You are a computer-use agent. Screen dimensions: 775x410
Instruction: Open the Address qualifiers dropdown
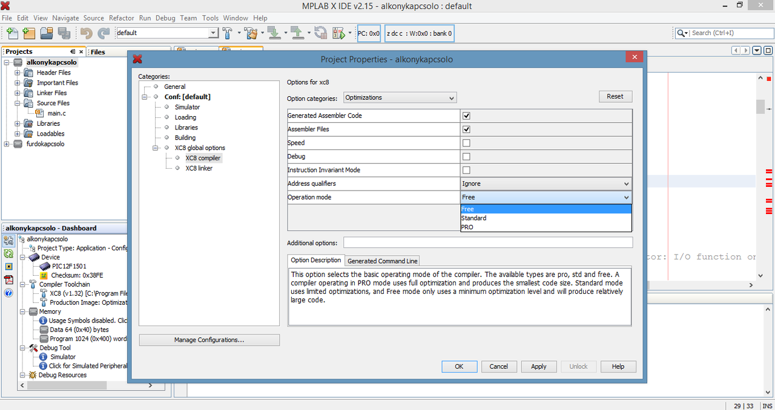point(546,184)
